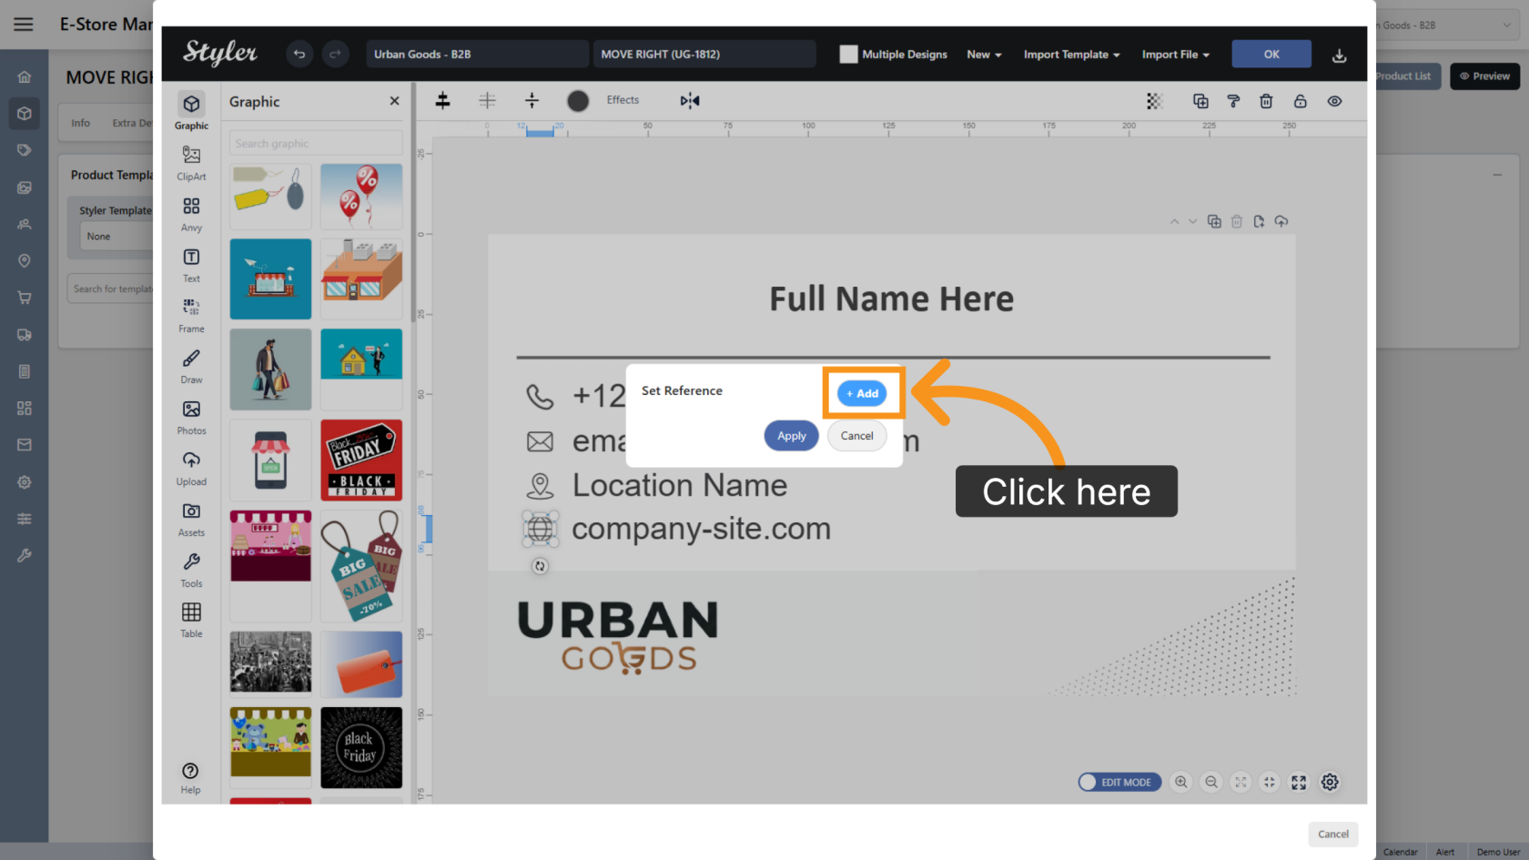1529x860 pixels.
Task: Click the duplicate object icon in toolbar
Action: click(1200, 101)
